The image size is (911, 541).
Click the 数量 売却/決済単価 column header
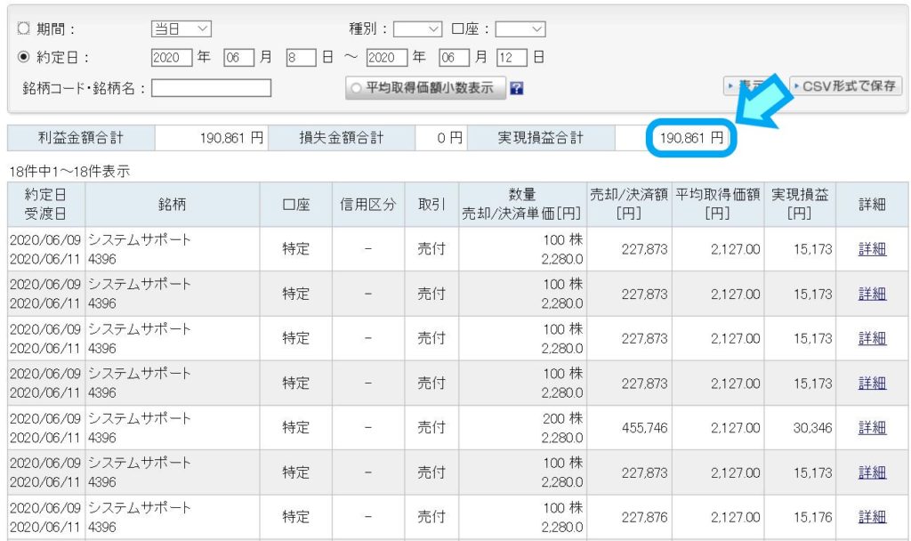click(522, 204)
